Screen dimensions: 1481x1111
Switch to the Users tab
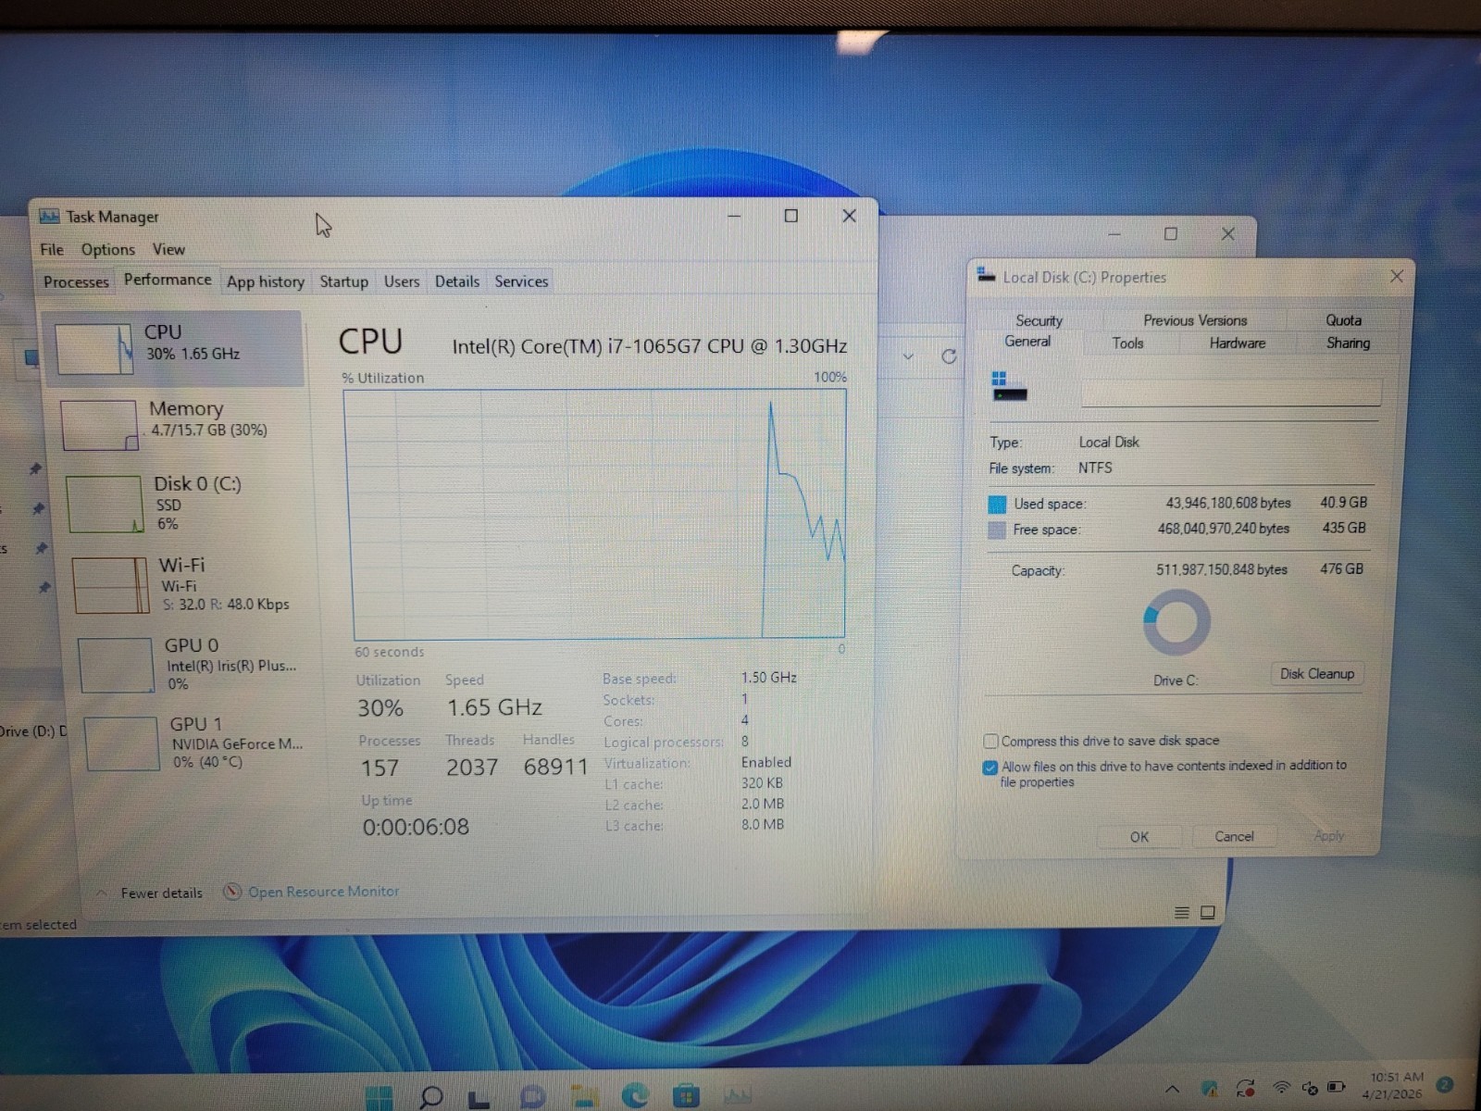pos(402,281)
